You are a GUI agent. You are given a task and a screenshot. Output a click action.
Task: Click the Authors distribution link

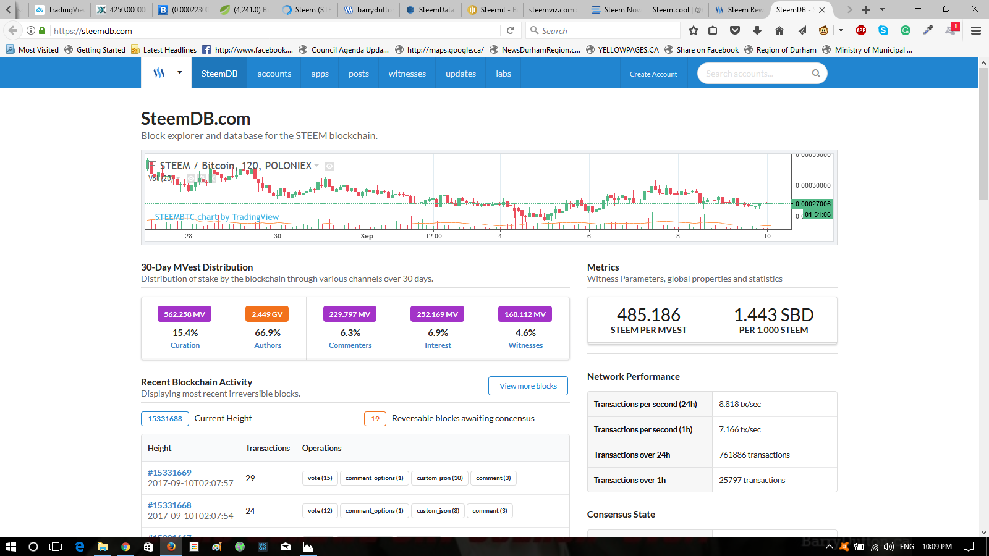268,345
